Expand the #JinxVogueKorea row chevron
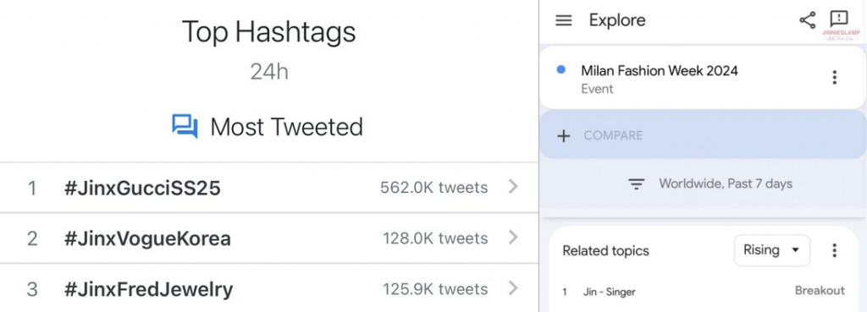The image size is (867, 312). (513, 238)
